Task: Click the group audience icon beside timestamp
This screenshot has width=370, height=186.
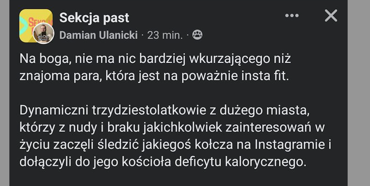Action: [x=197, y=35]
